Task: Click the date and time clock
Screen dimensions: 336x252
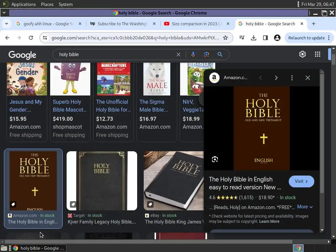Action: tap(318, 4)
